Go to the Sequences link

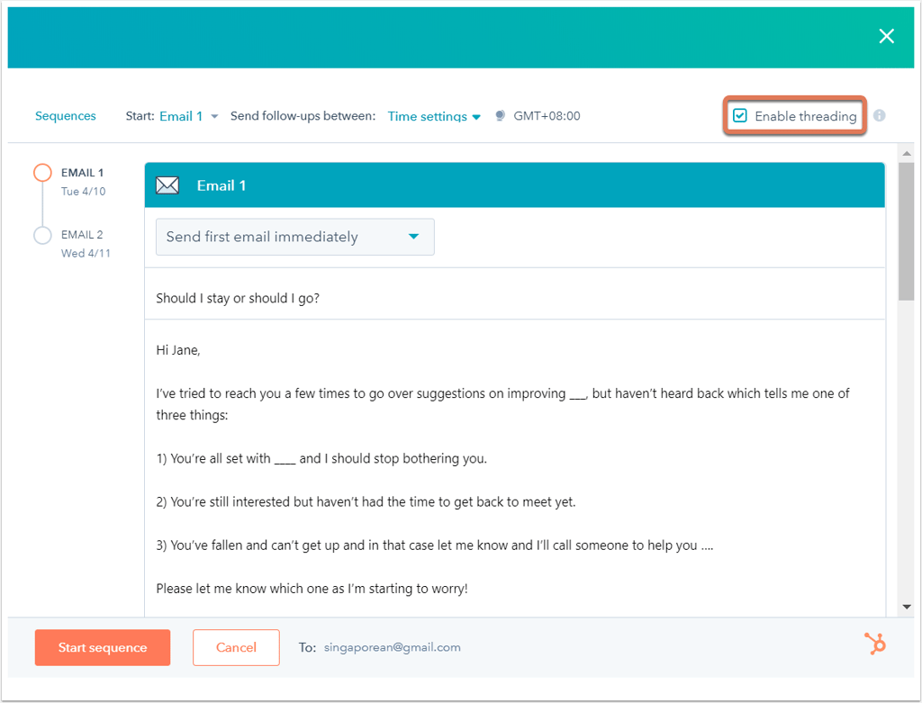(65, 116)
